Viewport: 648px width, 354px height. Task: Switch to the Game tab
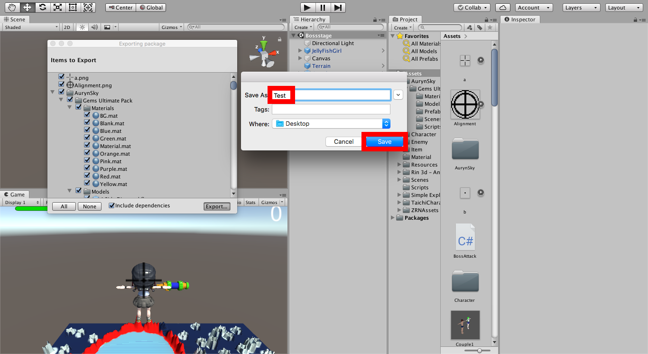[x=14, y=195]
